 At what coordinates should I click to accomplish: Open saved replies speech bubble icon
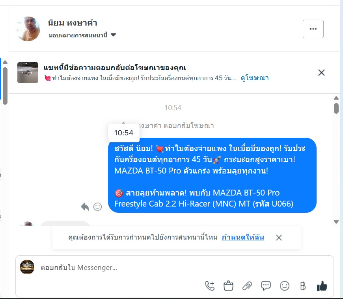point(266,286)
